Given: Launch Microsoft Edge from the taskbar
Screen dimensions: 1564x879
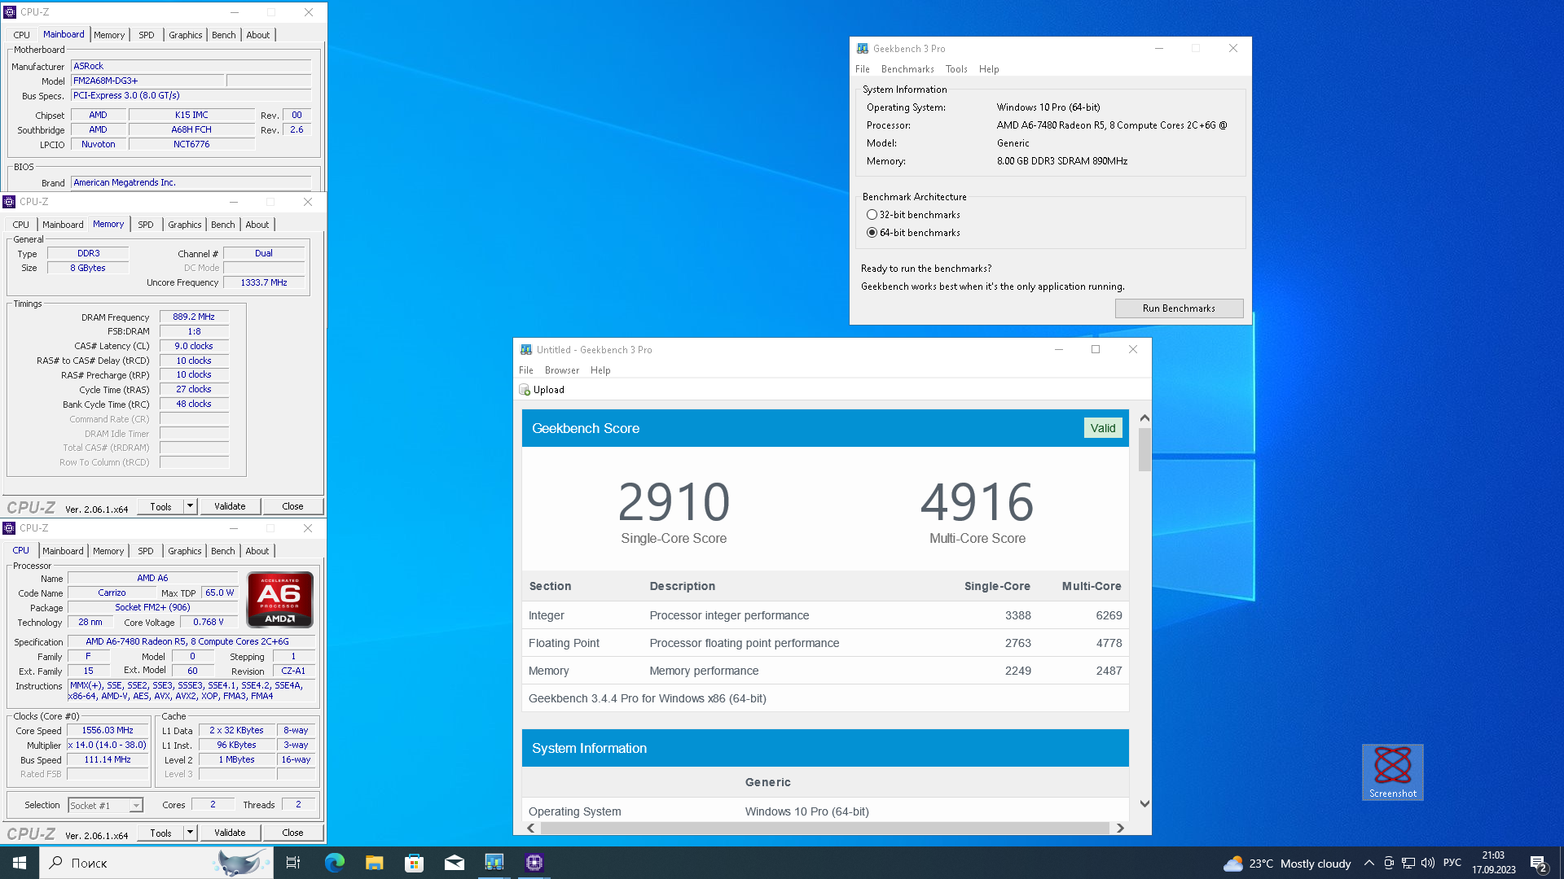Looking at the screenshot, I should (334, 863).
